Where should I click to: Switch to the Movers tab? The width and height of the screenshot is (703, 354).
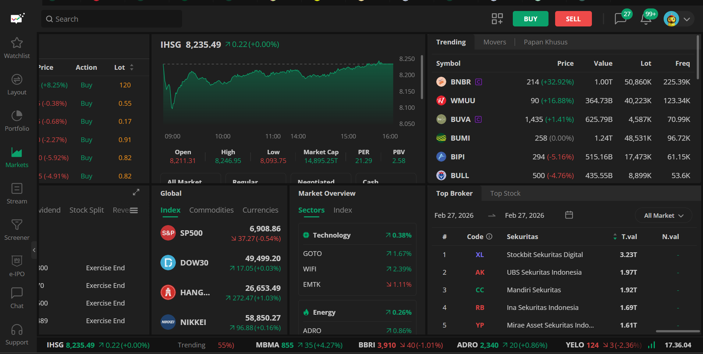tap(494, 42)
